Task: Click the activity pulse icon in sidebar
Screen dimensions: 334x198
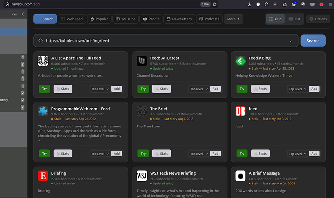Action: 15,14
